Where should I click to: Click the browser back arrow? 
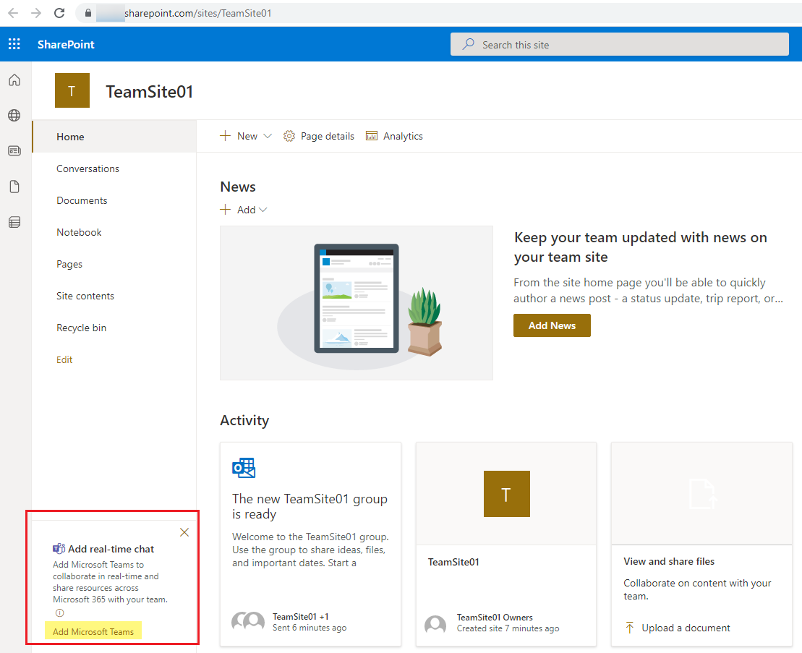tap(13, 13)
